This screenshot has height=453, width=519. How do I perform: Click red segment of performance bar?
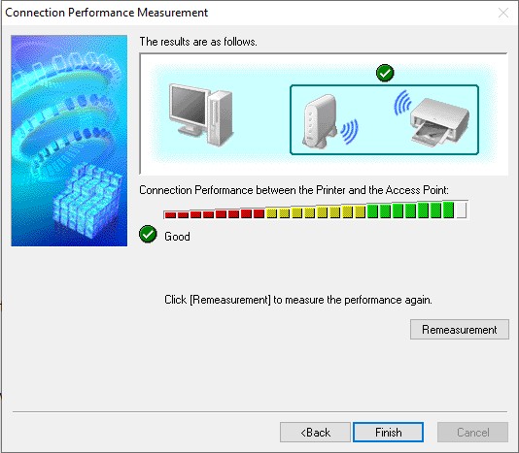tap(214, 213)
